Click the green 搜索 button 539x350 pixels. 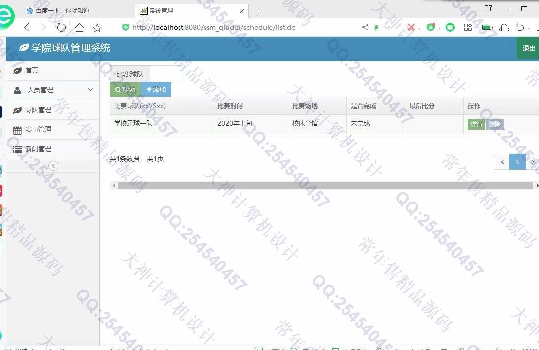pyautogui.click(x=125, y=89)
